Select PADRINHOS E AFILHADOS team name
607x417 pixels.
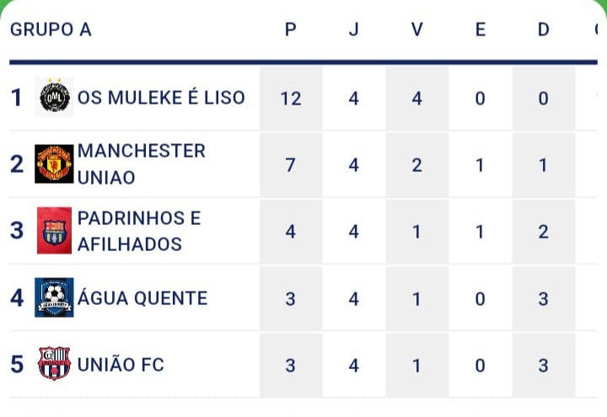[x=139, y=231]
